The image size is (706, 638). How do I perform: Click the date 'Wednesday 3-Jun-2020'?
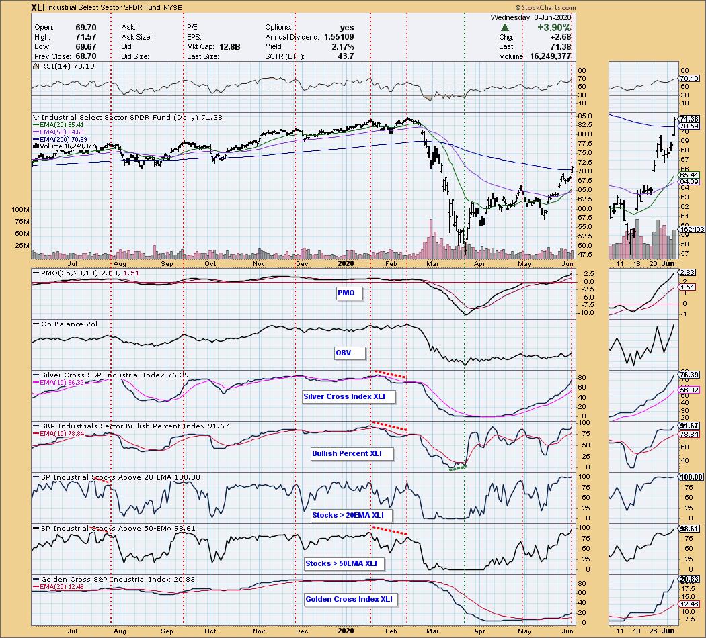(x=531, y=18)
